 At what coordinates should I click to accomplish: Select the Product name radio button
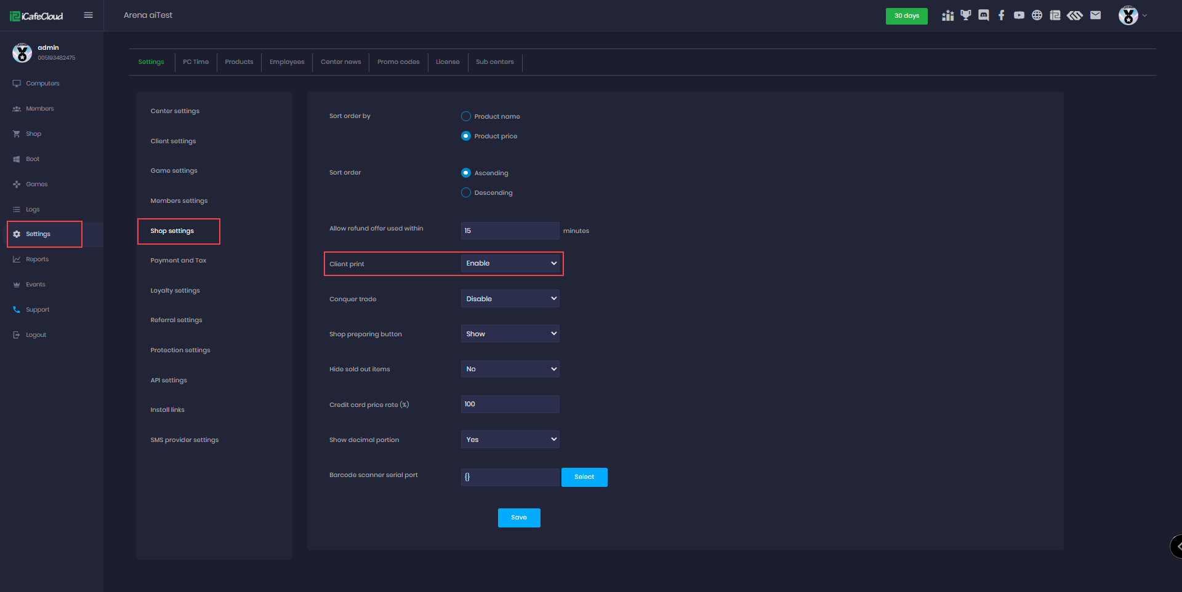(x=466, y=116)
